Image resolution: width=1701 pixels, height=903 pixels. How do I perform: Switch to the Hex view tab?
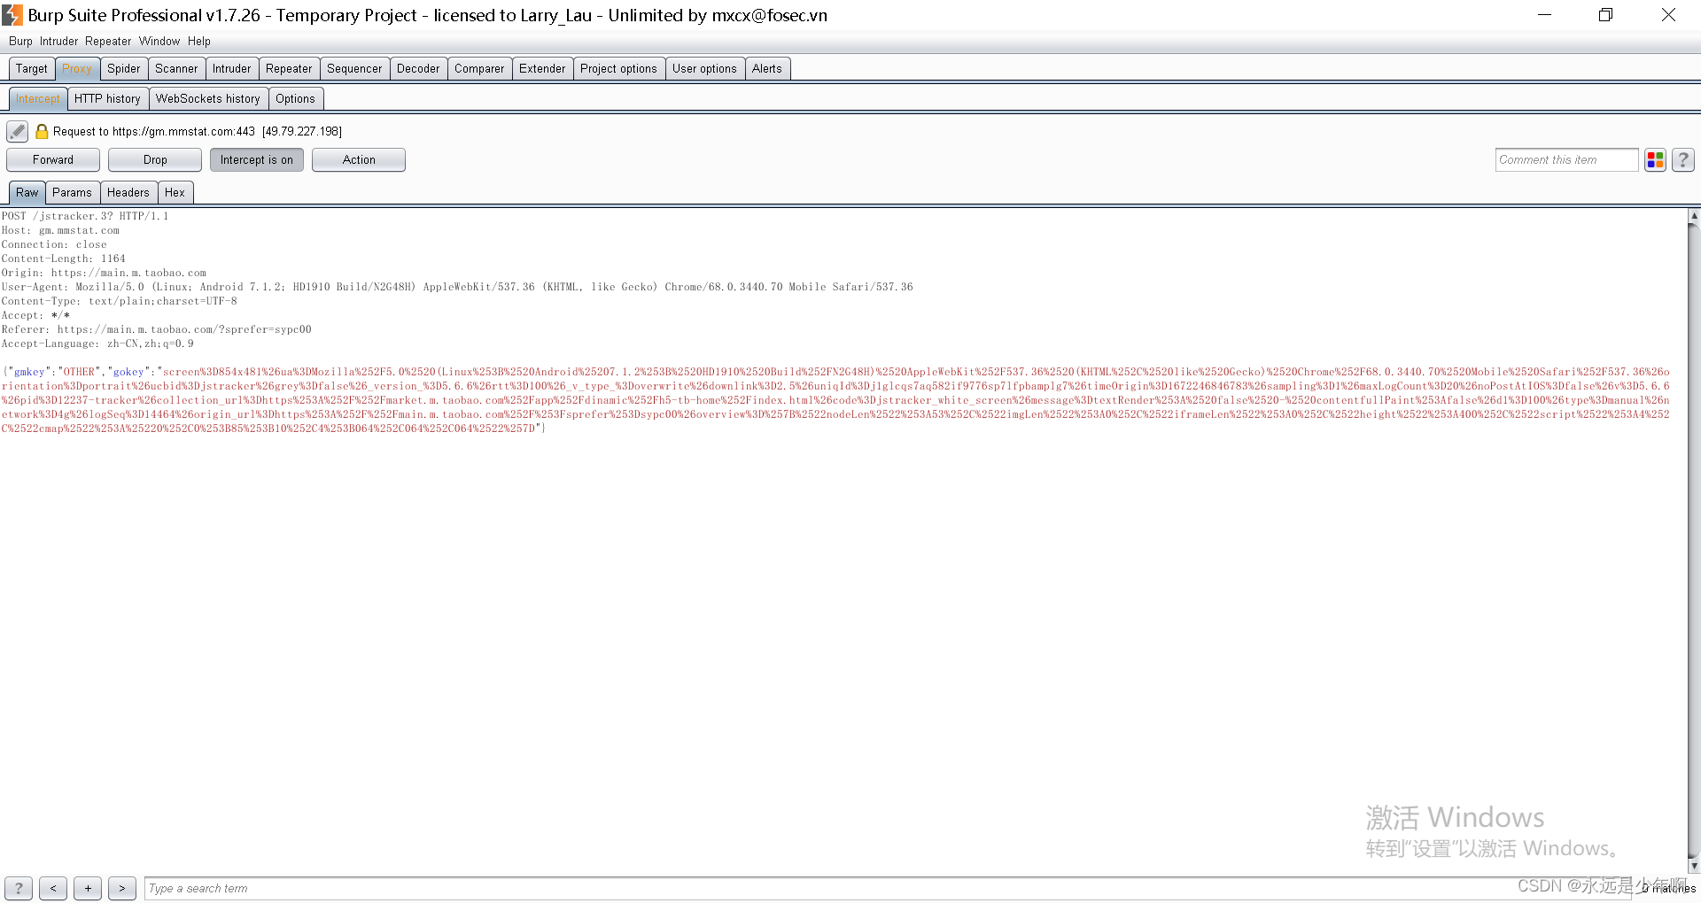[x=175, y=193]
